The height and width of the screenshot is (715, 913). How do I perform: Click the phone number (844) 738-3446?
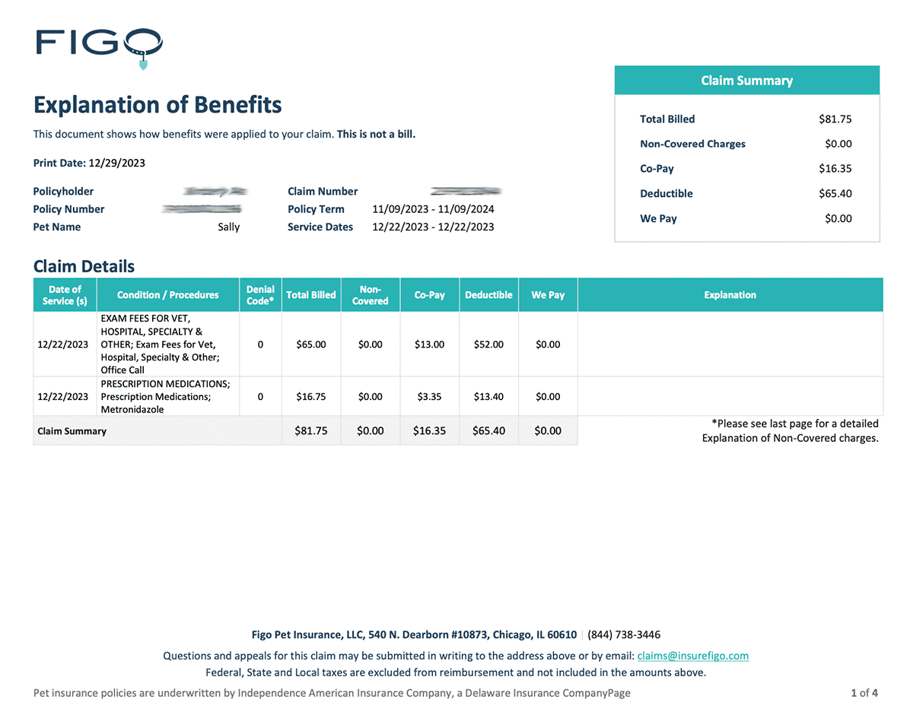tap(624, 634)
